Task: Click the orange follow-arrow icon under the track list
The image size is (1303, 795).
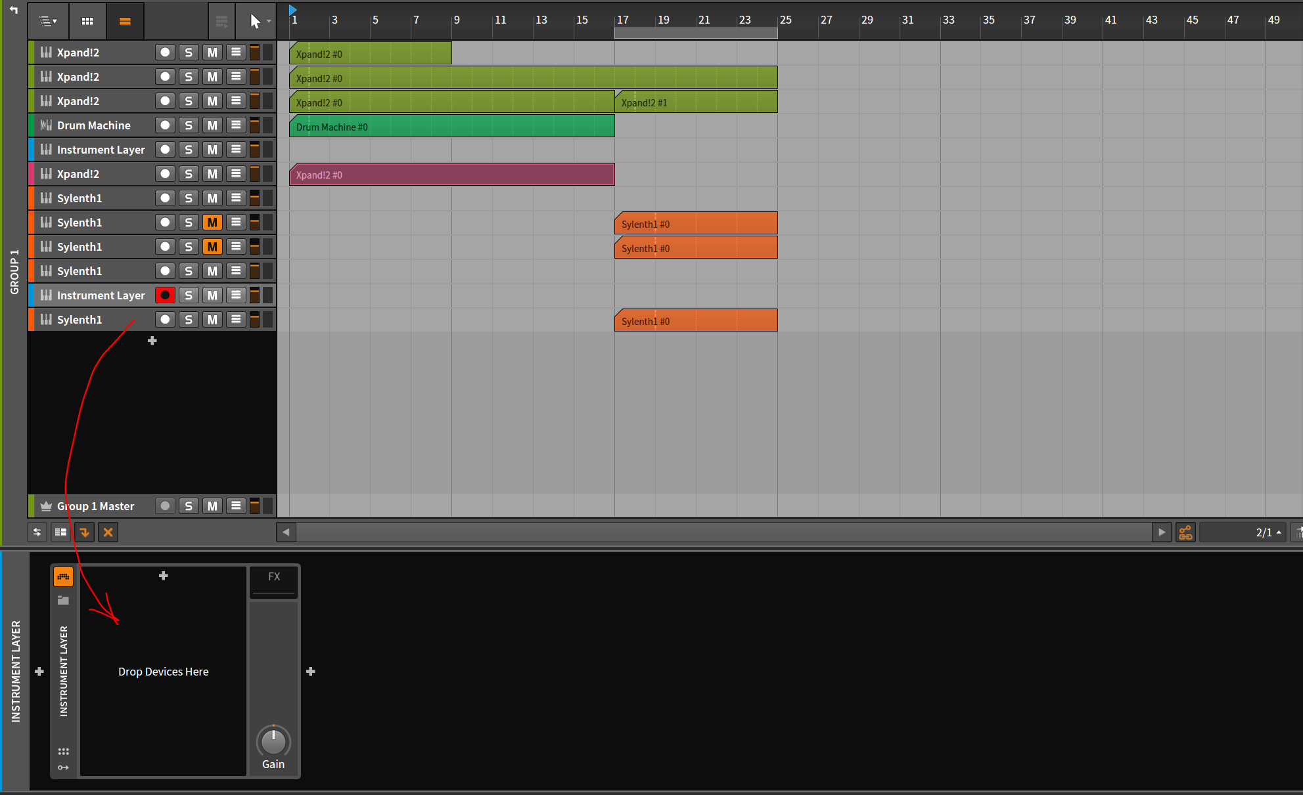Action: pyautogui.click(x=85, y=532)
